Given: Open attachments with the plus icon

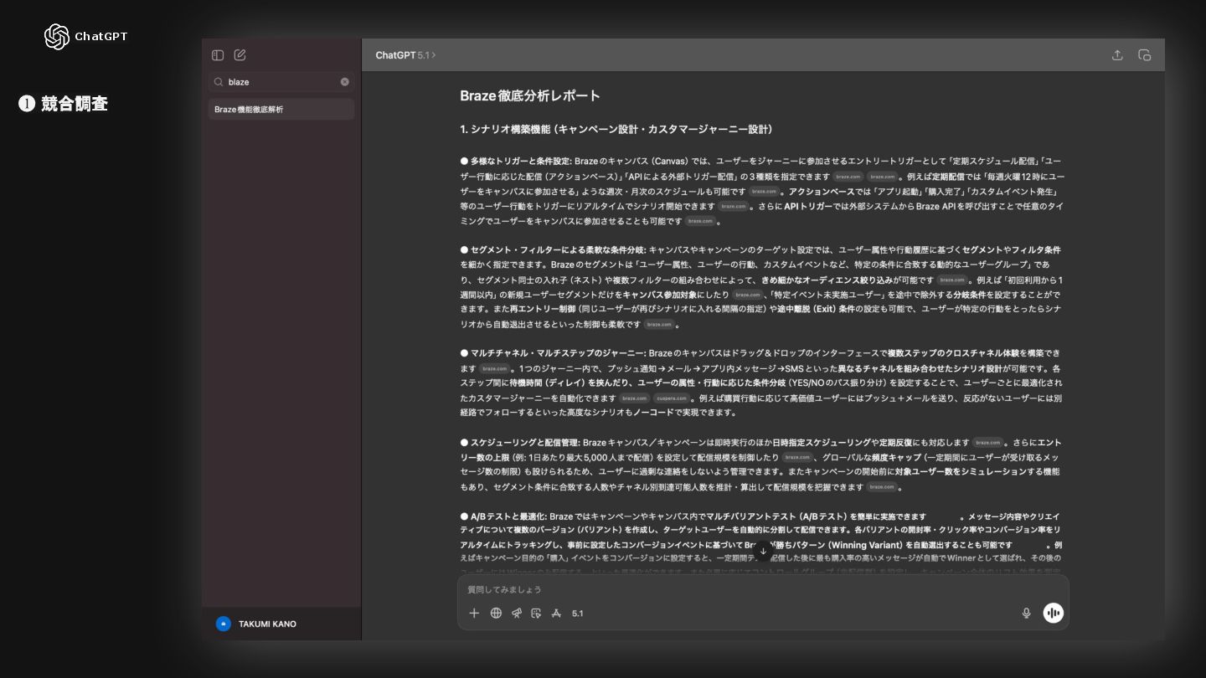Looking at the screenshot, I should pyautogui.click(x=474, y=614).
